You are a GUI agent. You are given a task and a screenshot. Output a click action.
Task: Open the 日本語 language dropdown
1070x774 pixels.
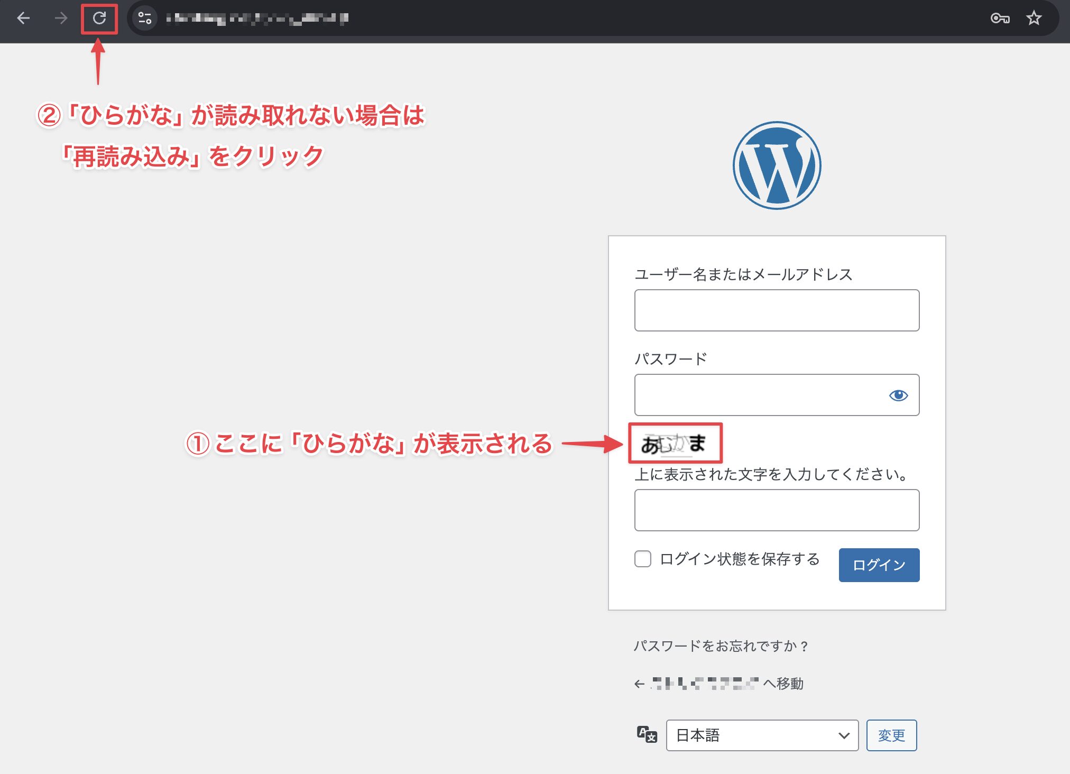[x=762, y=735]
